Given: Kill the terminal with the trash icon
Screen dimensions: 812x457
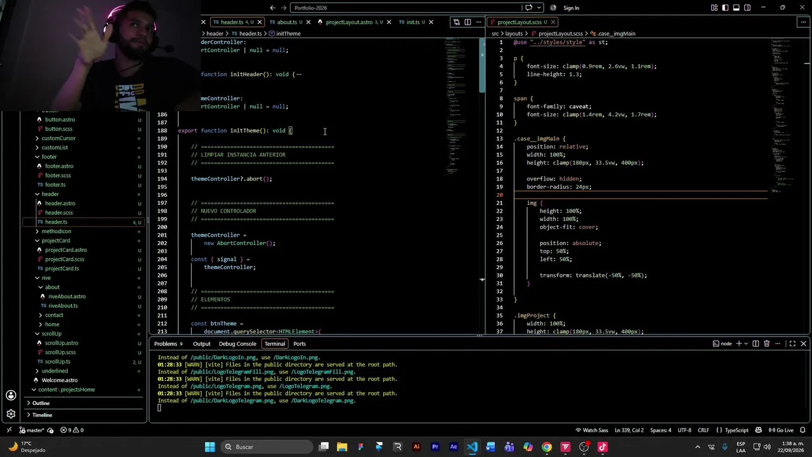Looking at the screenshot, I should pyautogui.click(x=766, y=343).
